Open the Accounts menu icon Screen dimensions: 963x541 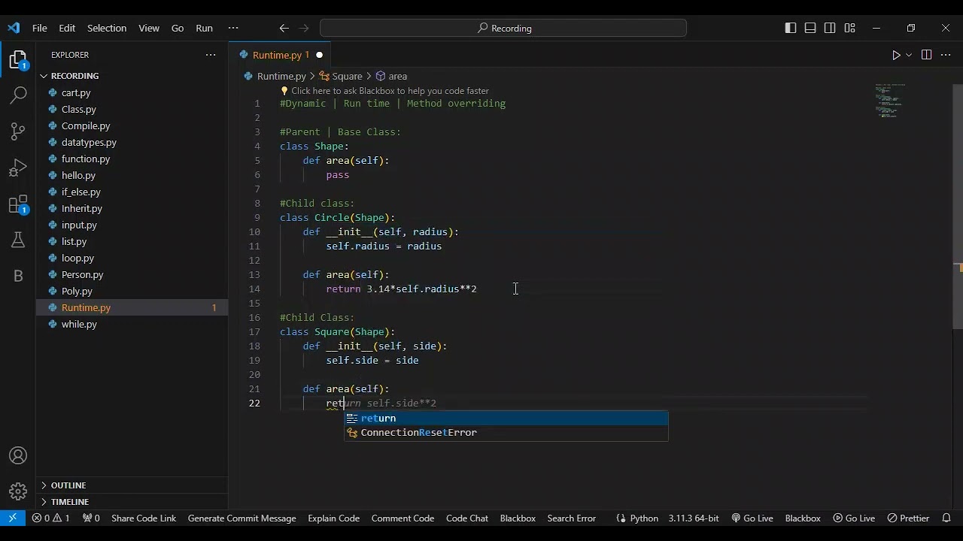18,456
